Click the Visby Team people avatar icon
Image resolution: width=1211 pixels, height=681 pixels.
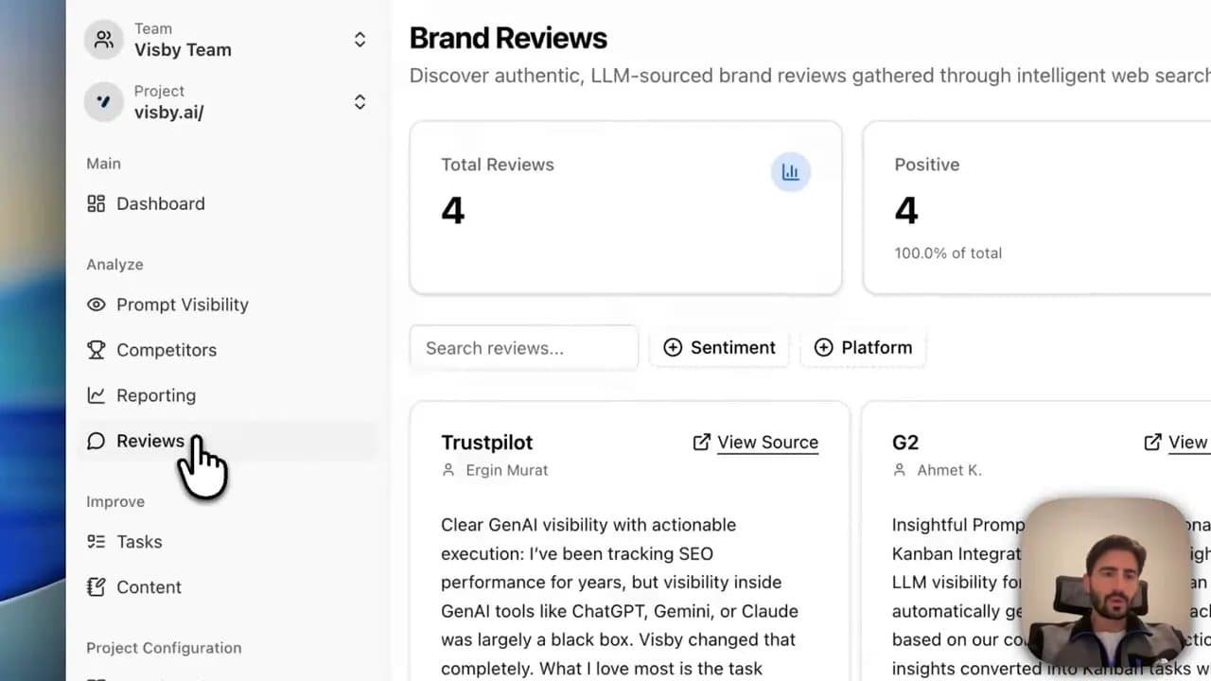coord(104,40)
